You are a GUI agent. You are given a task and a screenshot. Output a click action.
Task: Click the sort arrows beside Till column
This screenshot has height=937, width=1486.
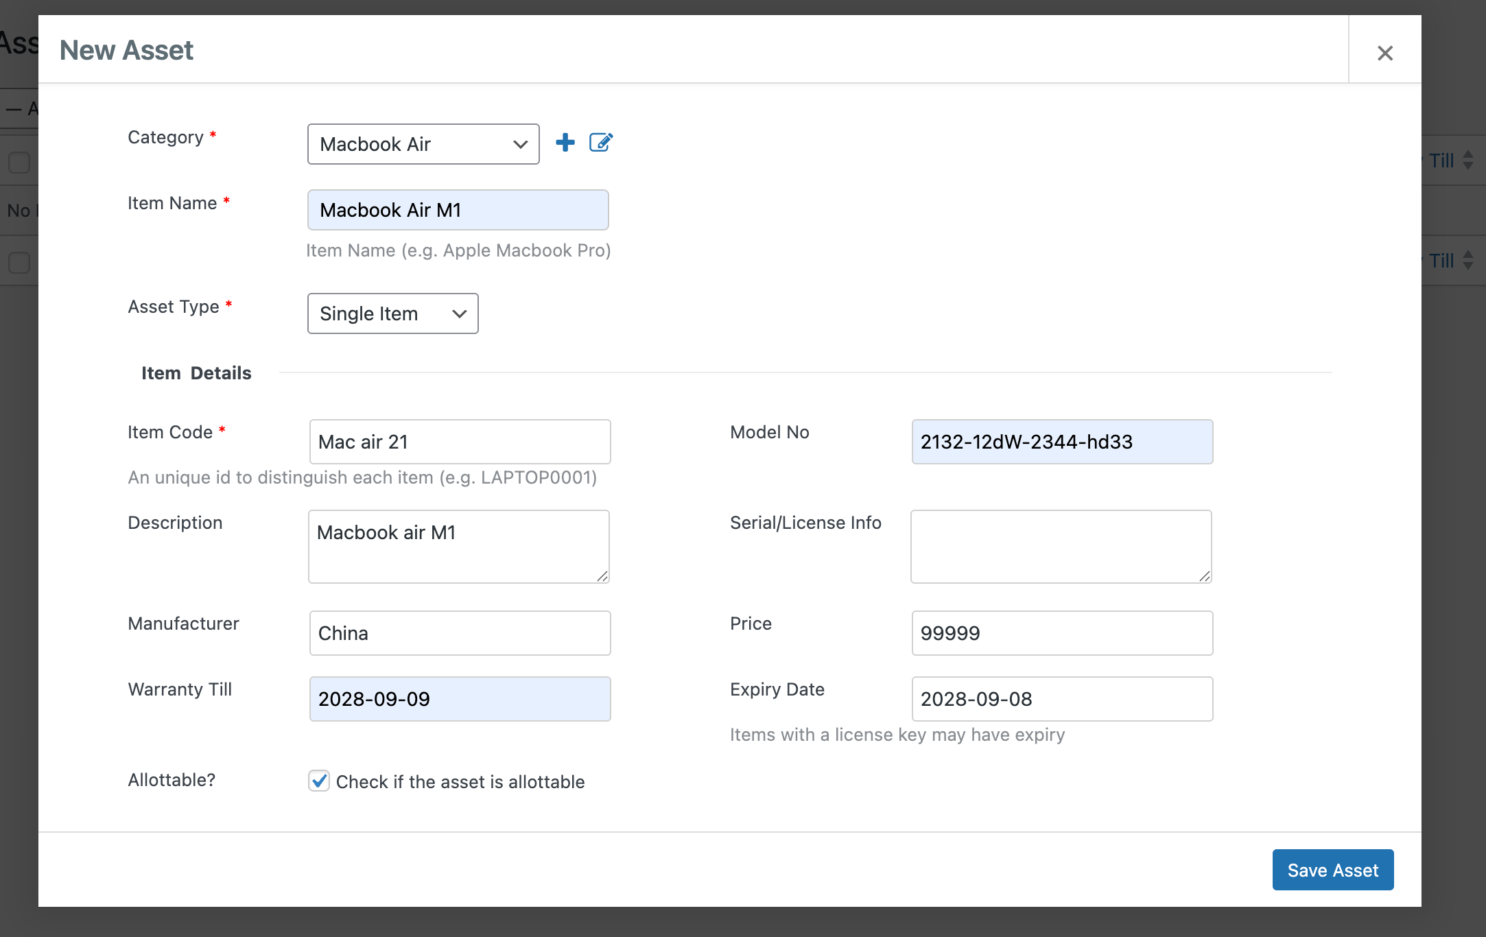click(1468, 161)
